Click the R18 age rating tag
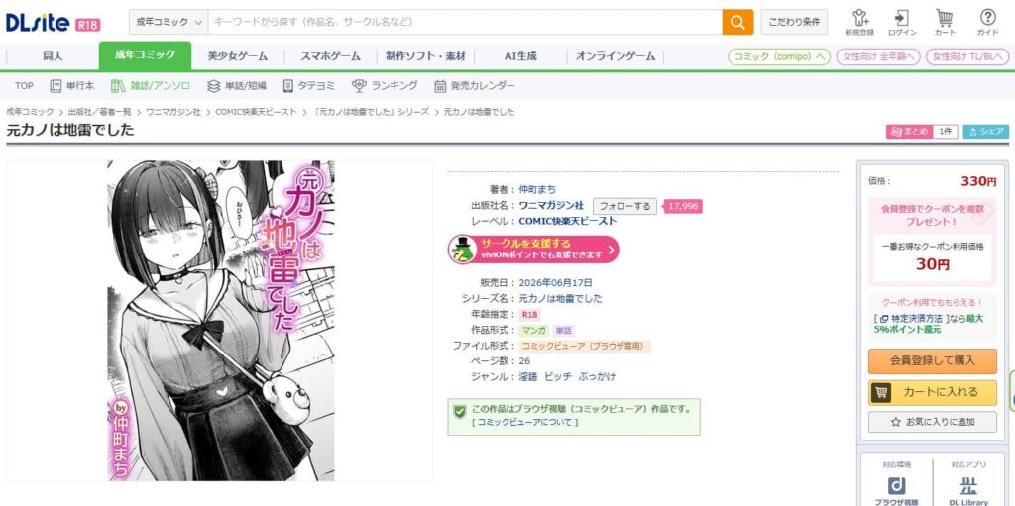The height and width of the screenshot is (506, 1015). tap(529, 315)
